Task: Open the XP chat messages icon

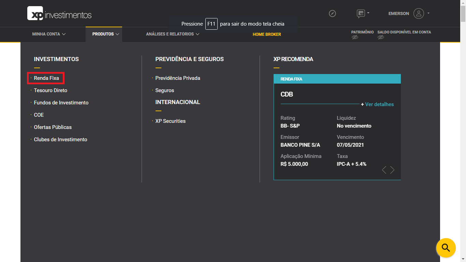Action: (x=361, y=14)
